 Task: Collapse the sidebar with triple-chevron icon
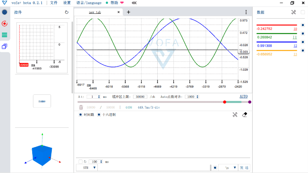click(x=134, y=3)
